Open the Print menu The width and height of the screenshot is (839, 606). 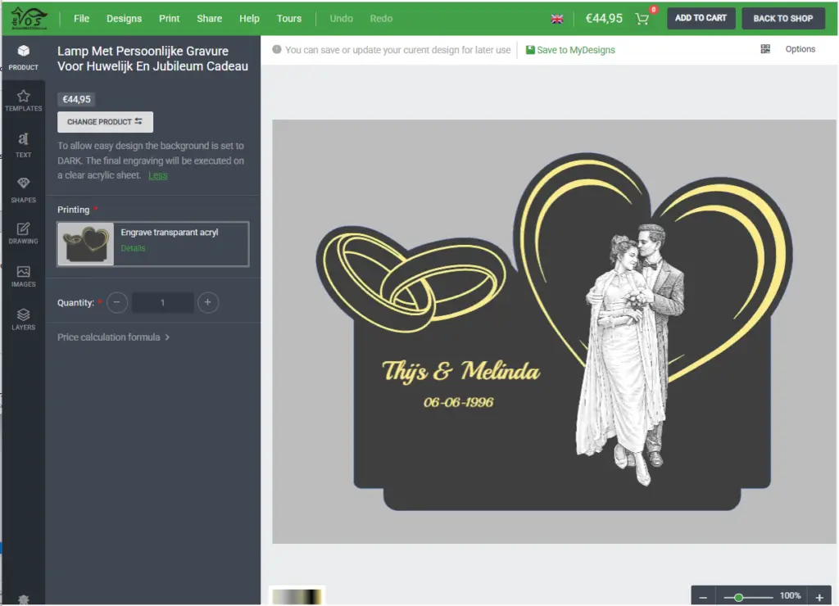pyautogui.click(x=169, y=18)
